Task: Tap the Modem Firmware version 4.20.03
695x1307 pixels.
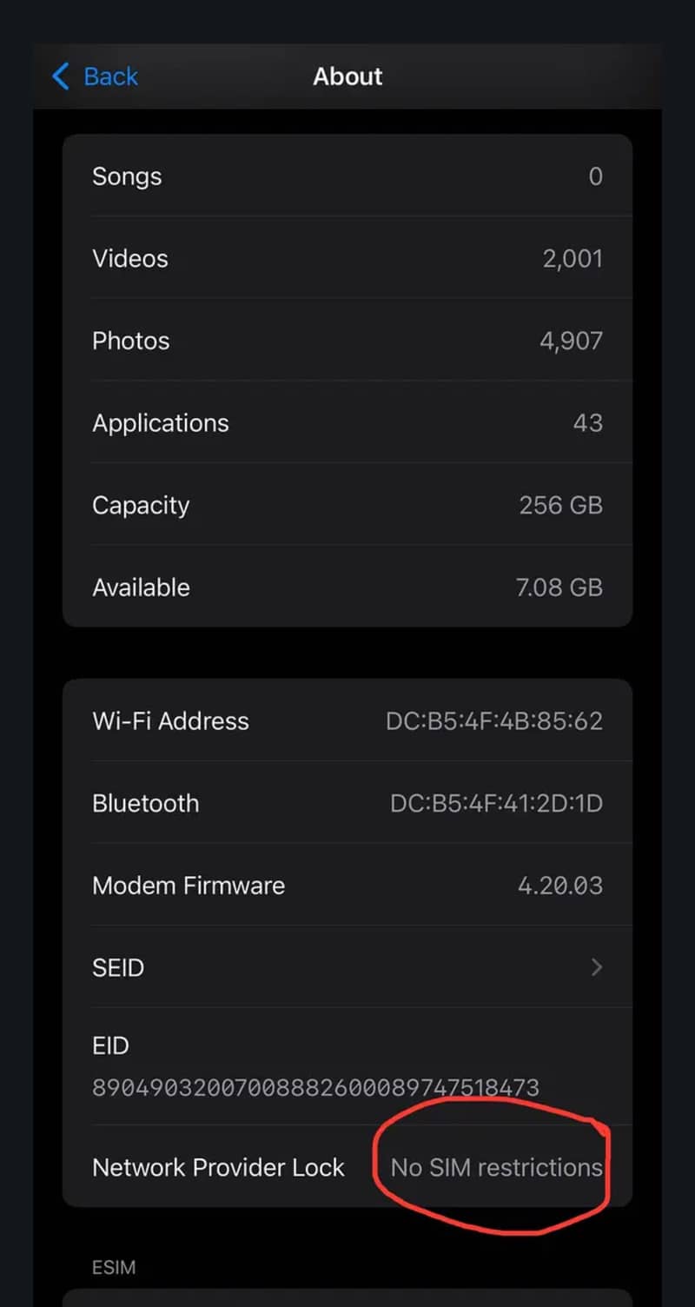Action: (x=559, y=886)
